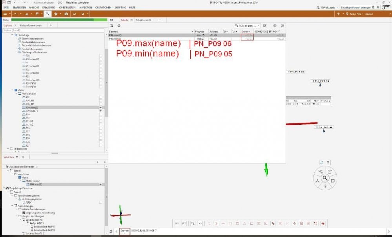Click the crosshair circle icon beside table icon

[119, 25]
